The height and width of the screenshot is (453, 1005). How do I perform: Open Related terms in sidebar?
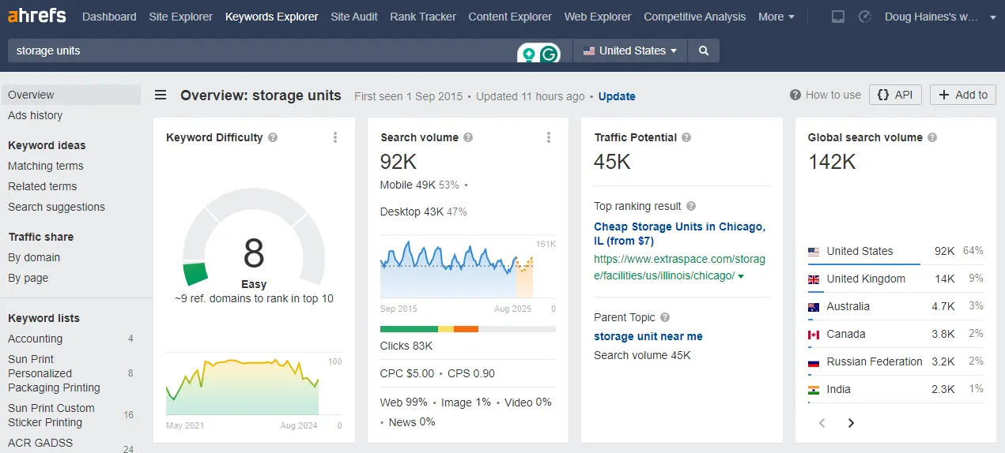43,186
